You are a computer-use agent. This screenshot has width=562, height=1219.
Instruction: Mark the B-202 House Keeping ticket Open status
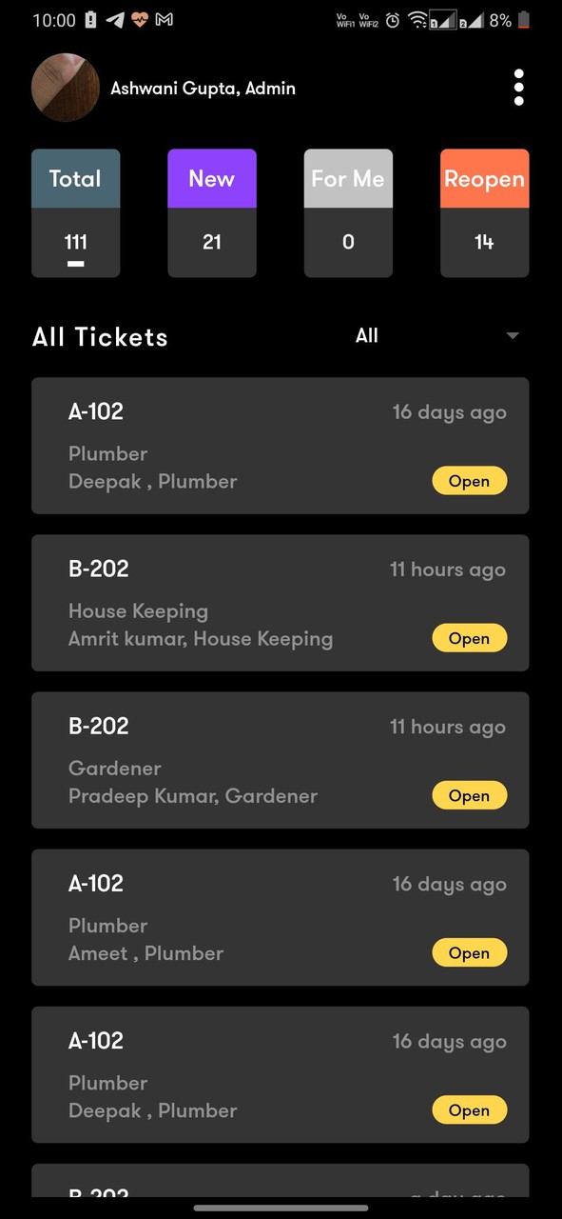coord(469,638)
